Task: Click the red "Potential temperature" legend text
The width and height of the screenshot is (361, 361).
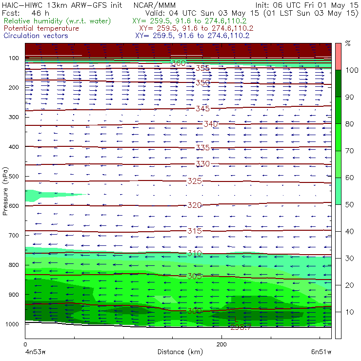Action: click(x=41, y=28)
